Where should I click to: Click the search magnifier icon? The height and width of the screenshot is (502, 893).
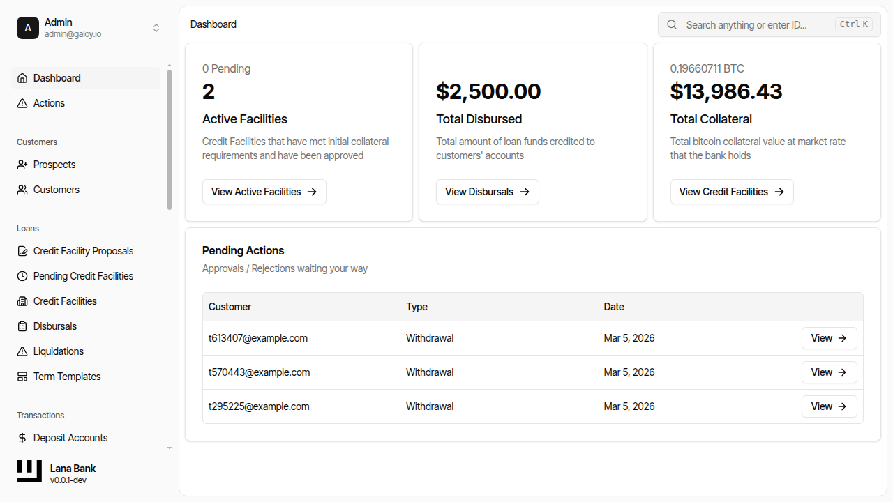[x=671, y=24]
